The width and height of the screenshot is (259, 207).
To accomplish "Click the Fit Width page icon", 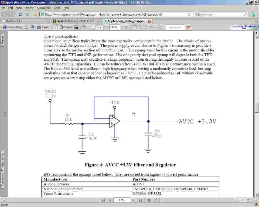I will tap(99, 27).
